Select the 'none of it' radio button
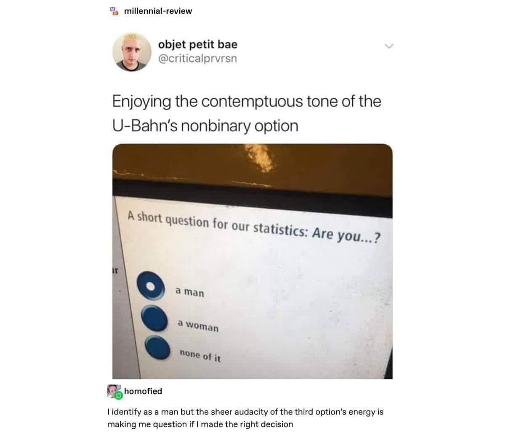The width and height of the screenshot is (505, 432). (x=157, y=349)
